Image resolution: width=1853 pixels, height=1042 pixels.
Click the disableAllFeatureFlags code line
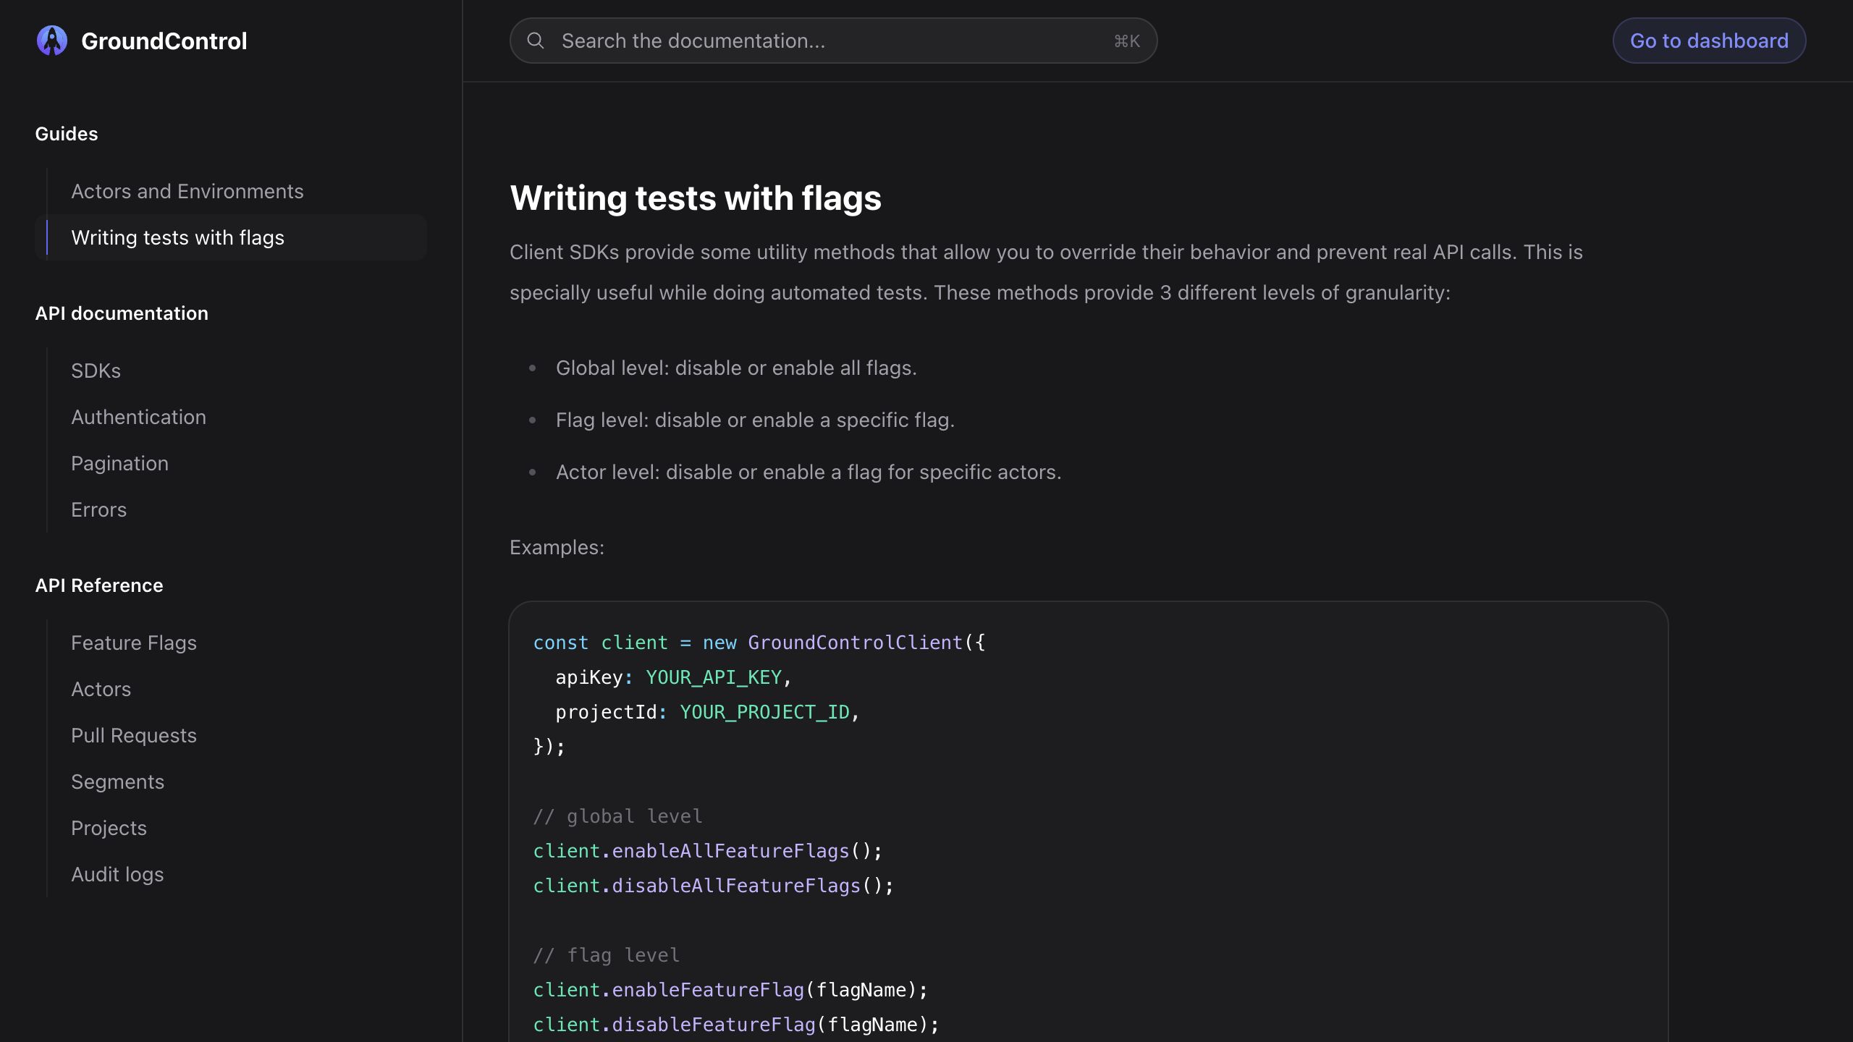tap(714, 886)
